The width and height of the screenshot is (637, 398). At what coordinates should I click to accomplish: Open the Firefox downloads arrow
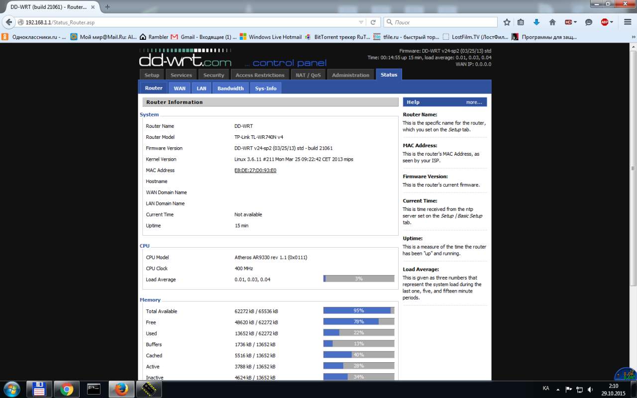coord(536,22)
